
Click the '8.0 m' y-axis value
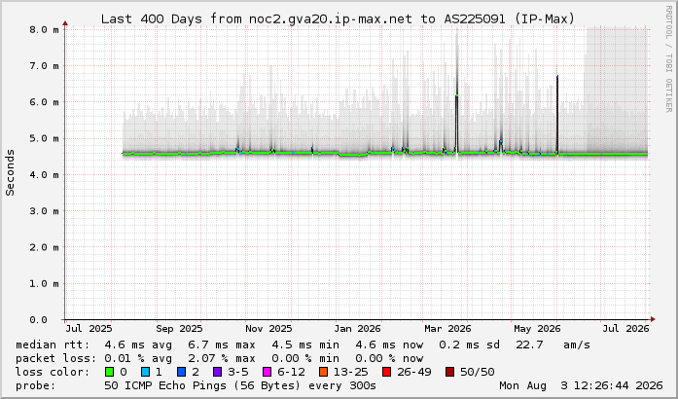tap(44, 29)
